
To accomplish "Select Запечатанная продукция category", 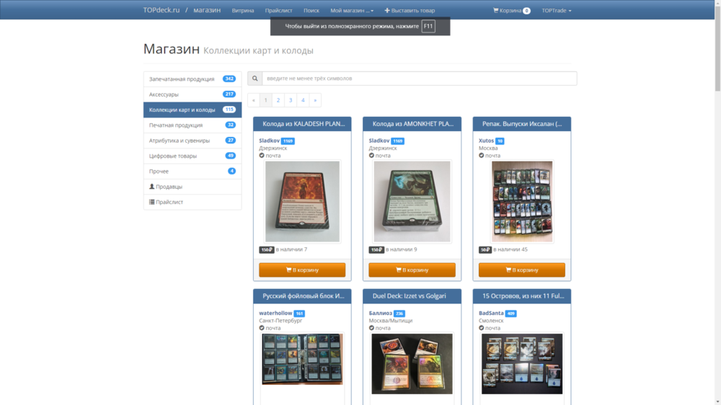I will pyautogui.click(x=182, y=79).
